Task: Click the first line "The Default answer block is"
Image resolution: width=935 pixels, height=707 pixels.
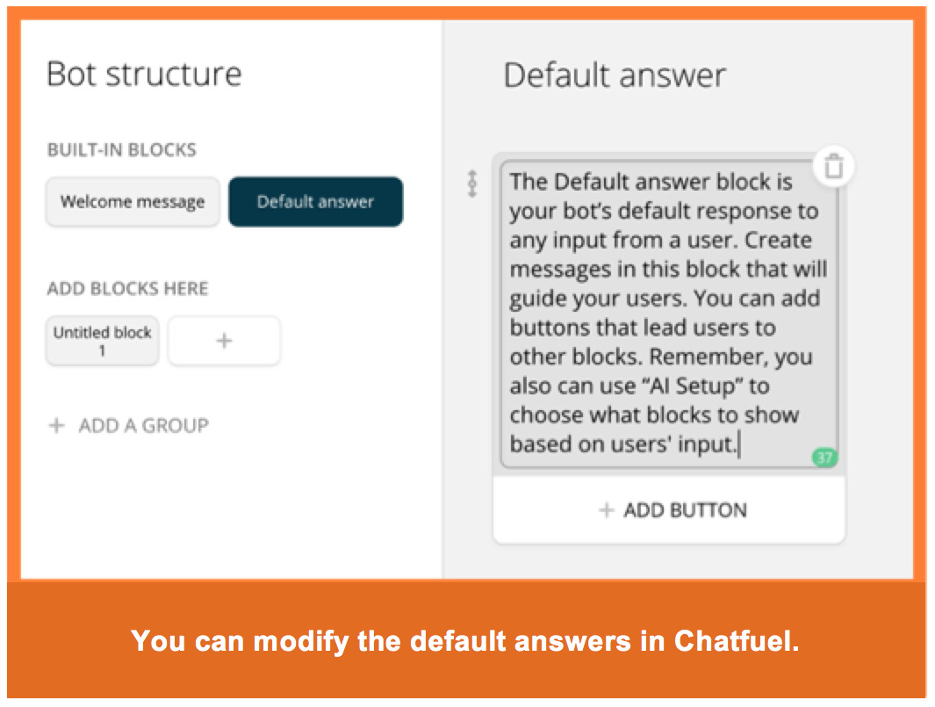Action: (x=651, y=182)
